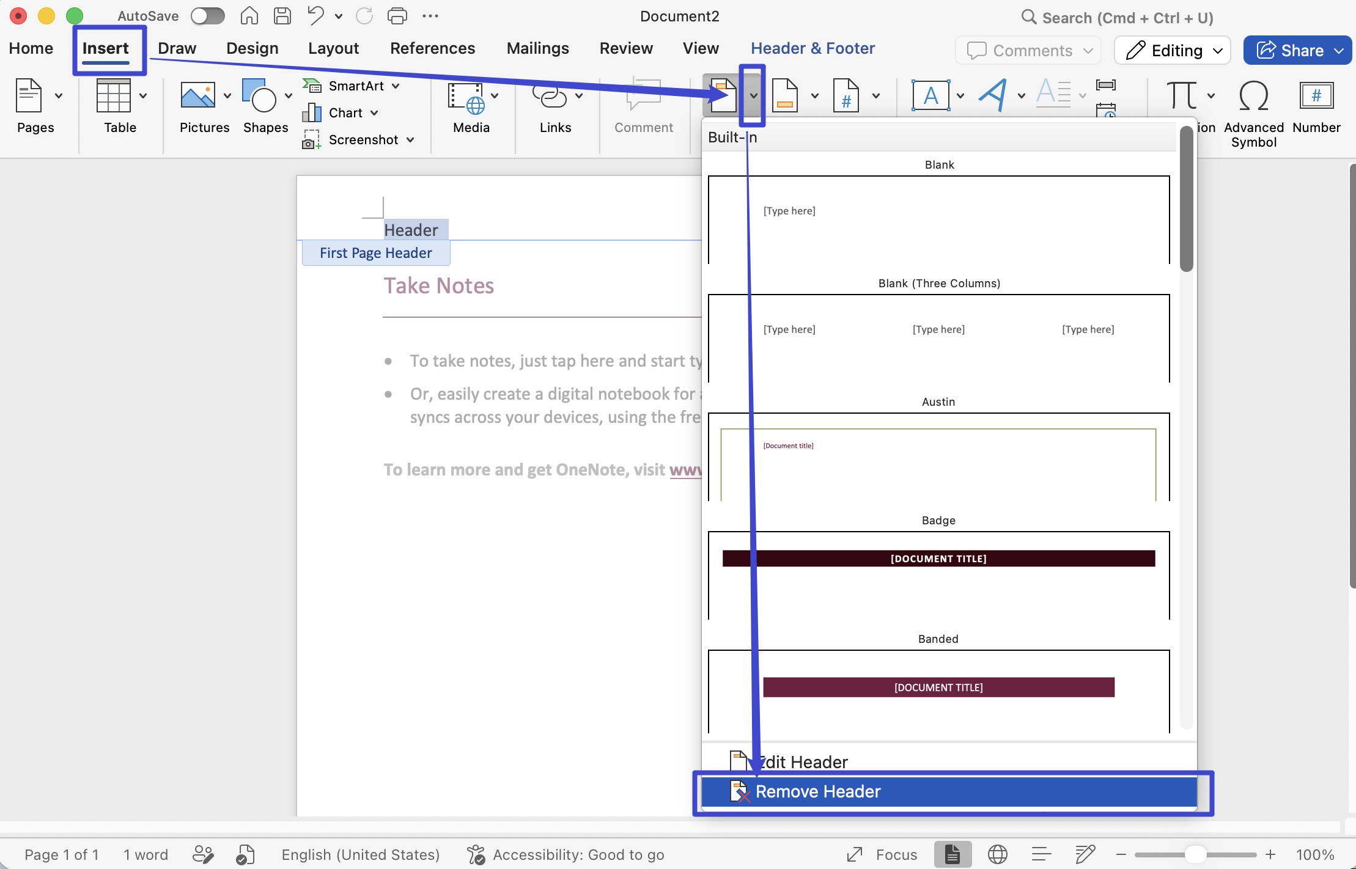
Task: Click the OneNote www hyperlink in document
Action: click(x=685, y=469)
